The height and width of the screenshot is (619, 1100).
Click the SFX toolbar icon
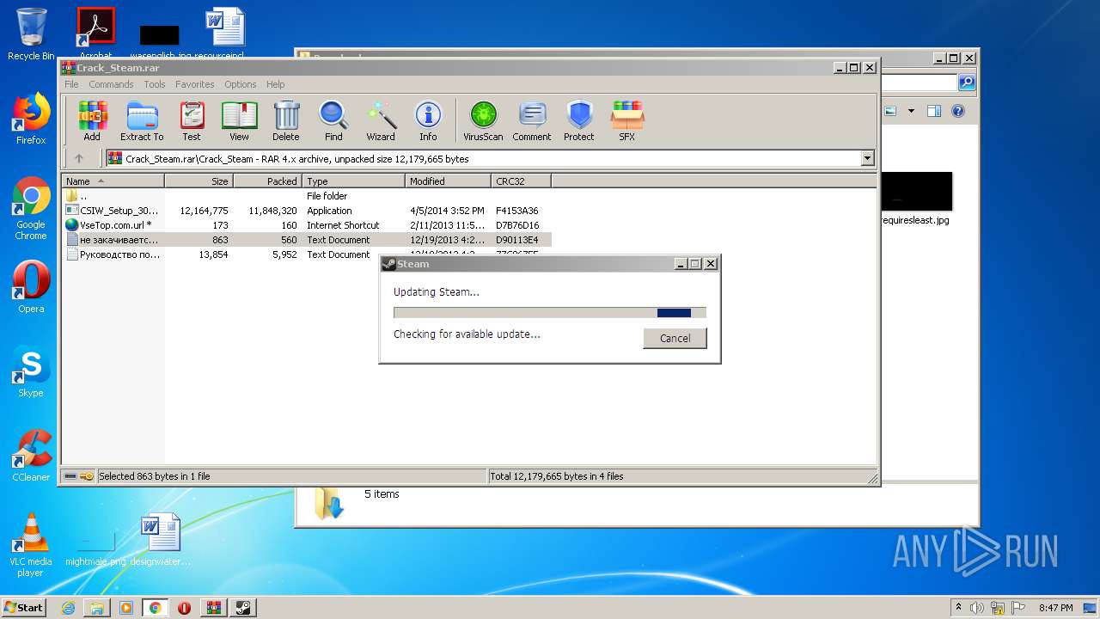point(627,120)
